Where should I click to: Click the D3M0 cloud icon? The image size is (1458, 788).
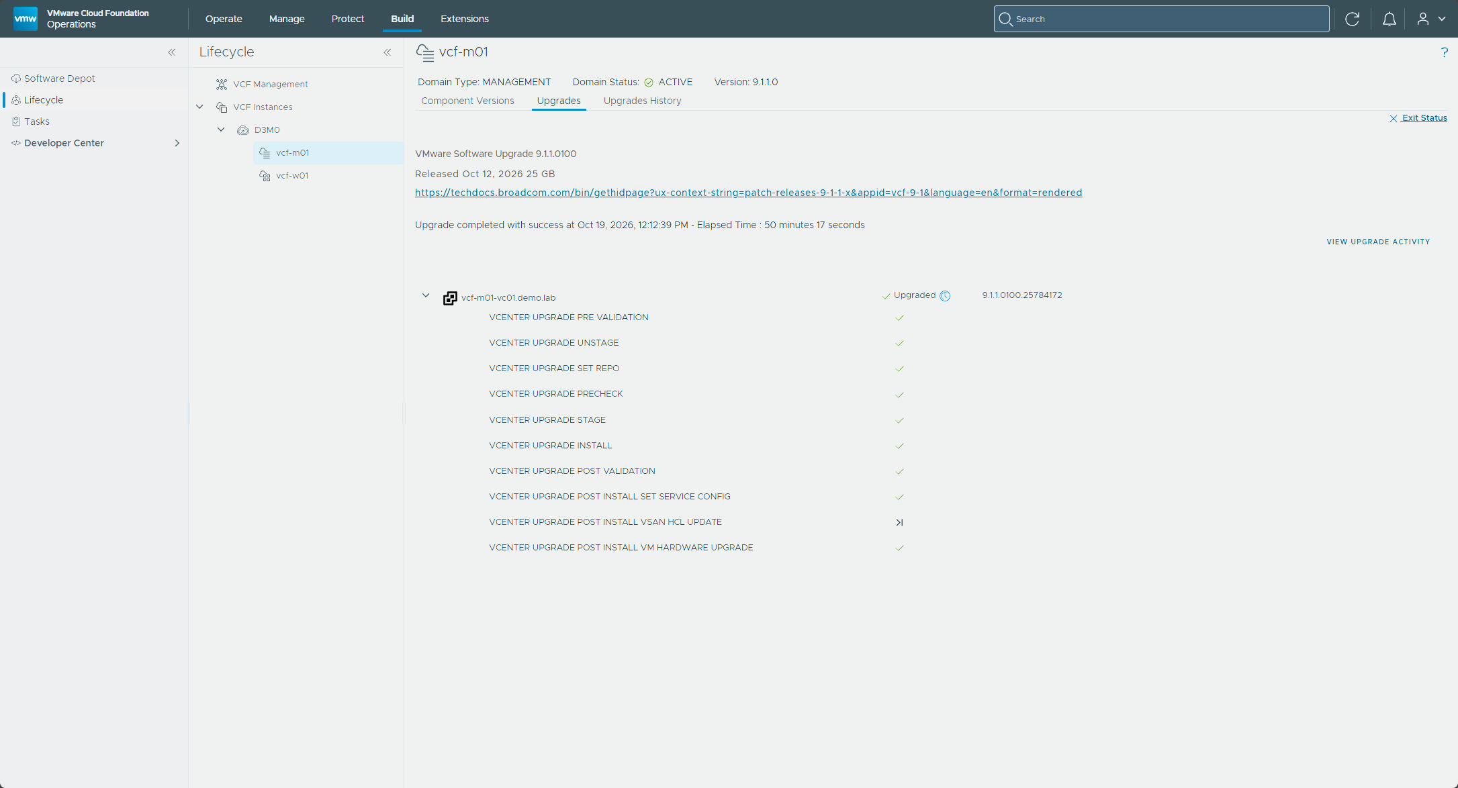click(243, 130)
